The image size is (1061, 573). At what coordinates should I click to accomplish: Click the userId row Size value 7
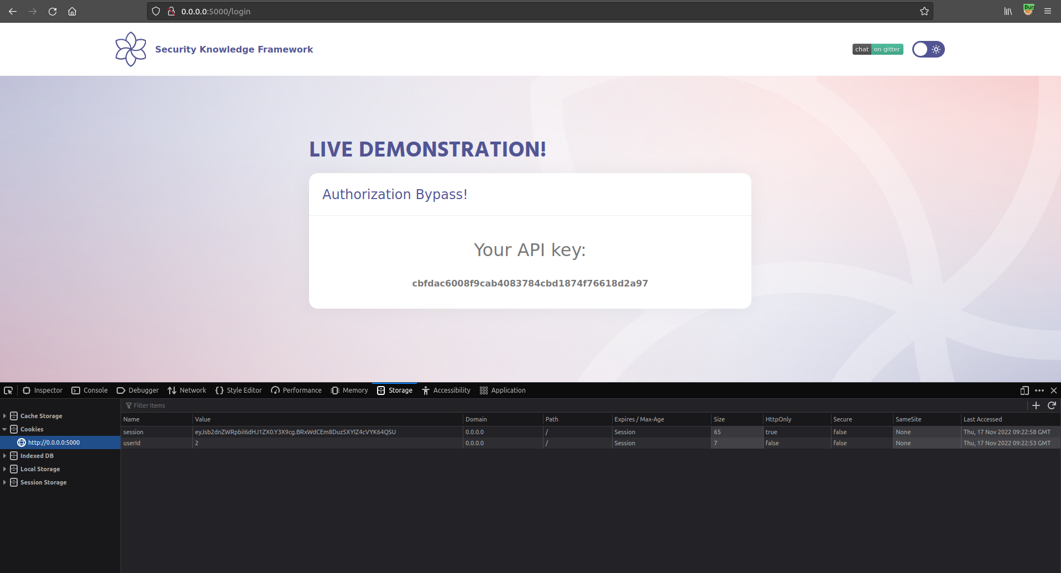(x=737, y=443)
